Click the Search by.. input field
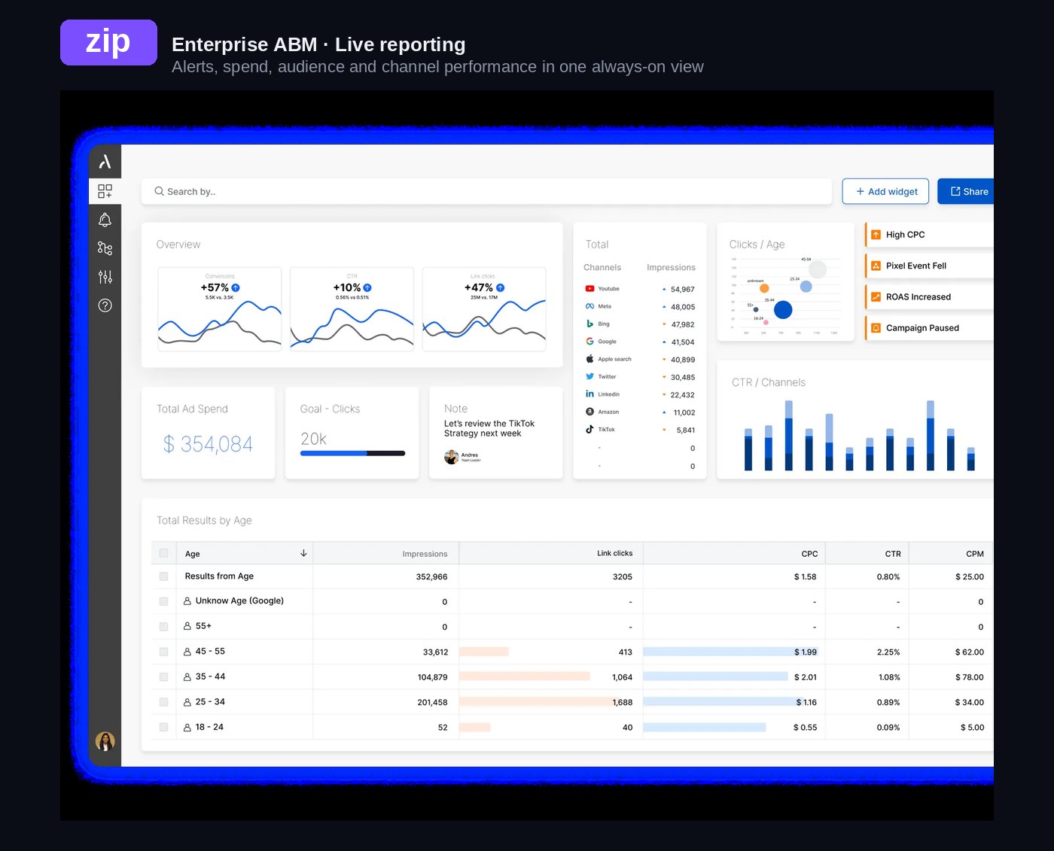The image size is (1054, 851). click(x=486, y=191)
